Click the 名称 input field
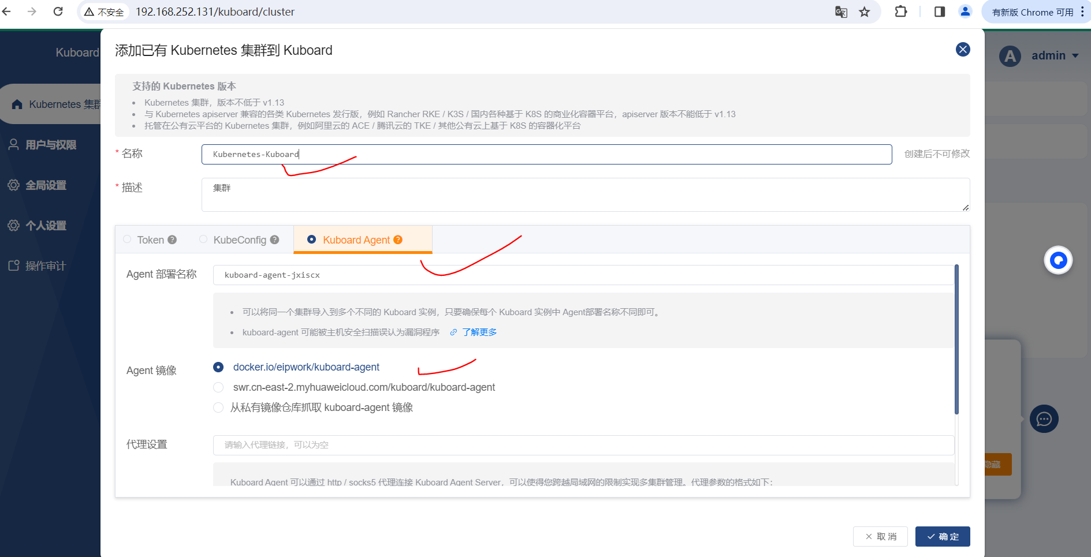The image size is (1091, 557). [x=546, y=154]
